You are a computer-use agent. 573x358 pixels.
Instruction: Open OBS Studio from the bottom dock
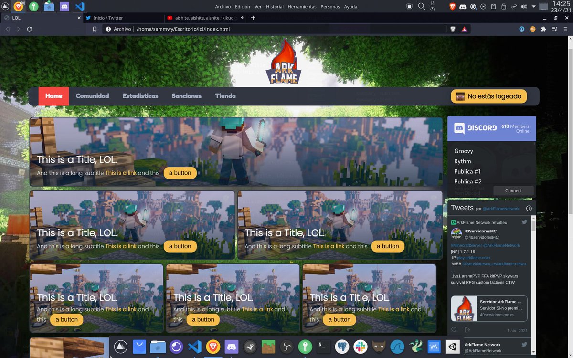tap(286, 347)
